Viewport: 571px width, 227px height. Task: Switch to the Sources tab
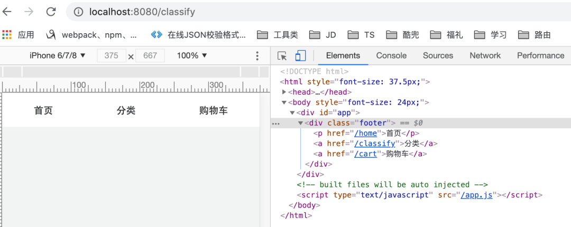click(x=438, y=55)
